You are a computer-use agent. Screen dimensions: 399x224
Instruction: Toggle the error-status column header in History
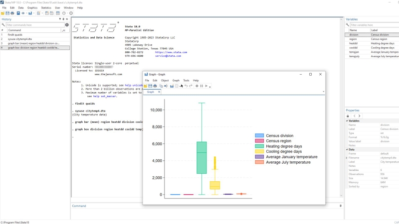click(64, 30)
